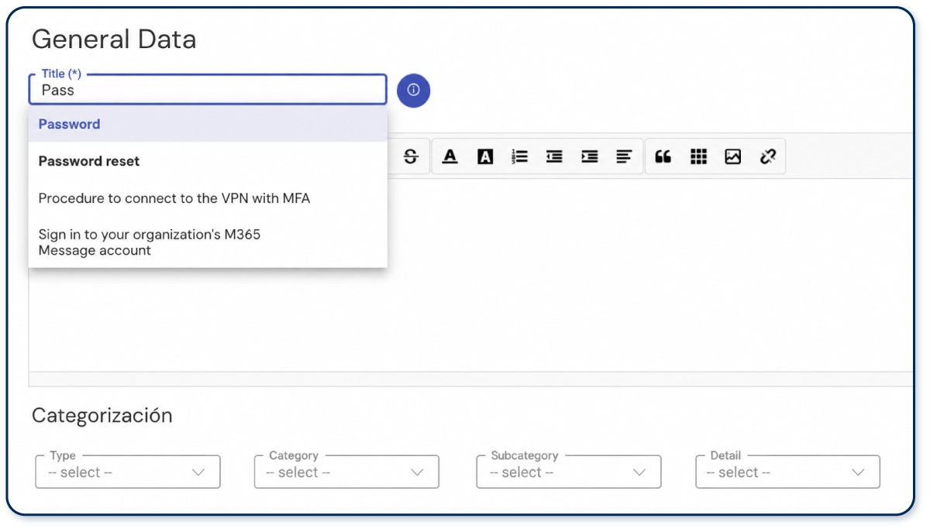The width and height of the screenshot is (930, 532).
Task: Insert an image using the picture icon
Action: click(733, 156)
